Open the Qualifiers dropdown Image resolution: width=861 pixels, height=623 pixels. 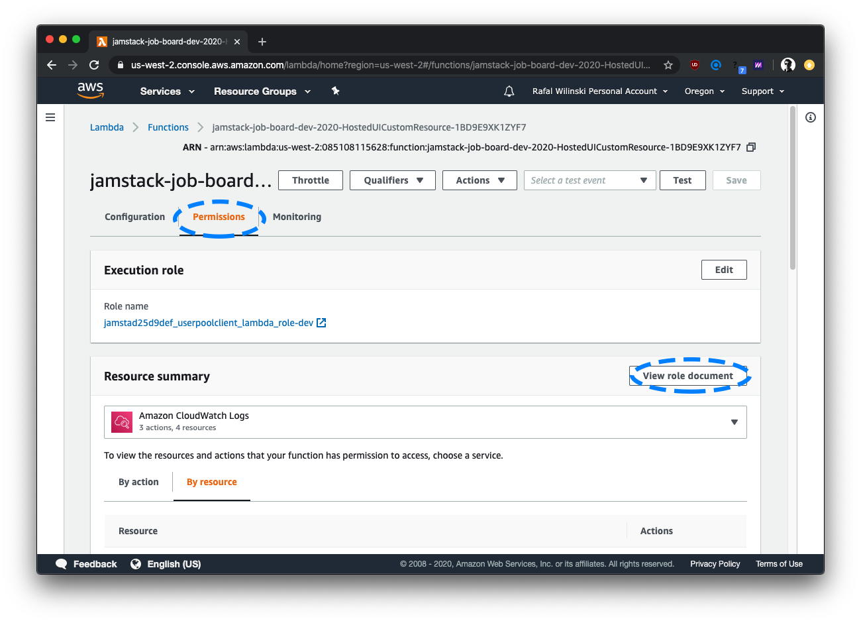click(x=393, y=180)
